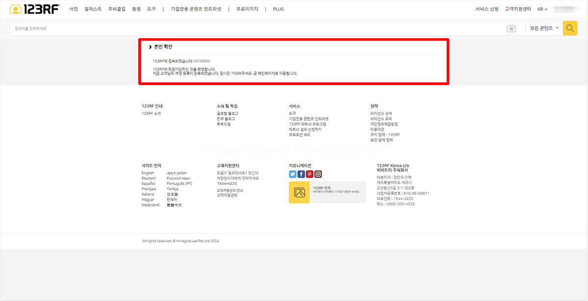Open camera image search icon
The width and height of the screenshot is (588, 301).
[511, 28]
